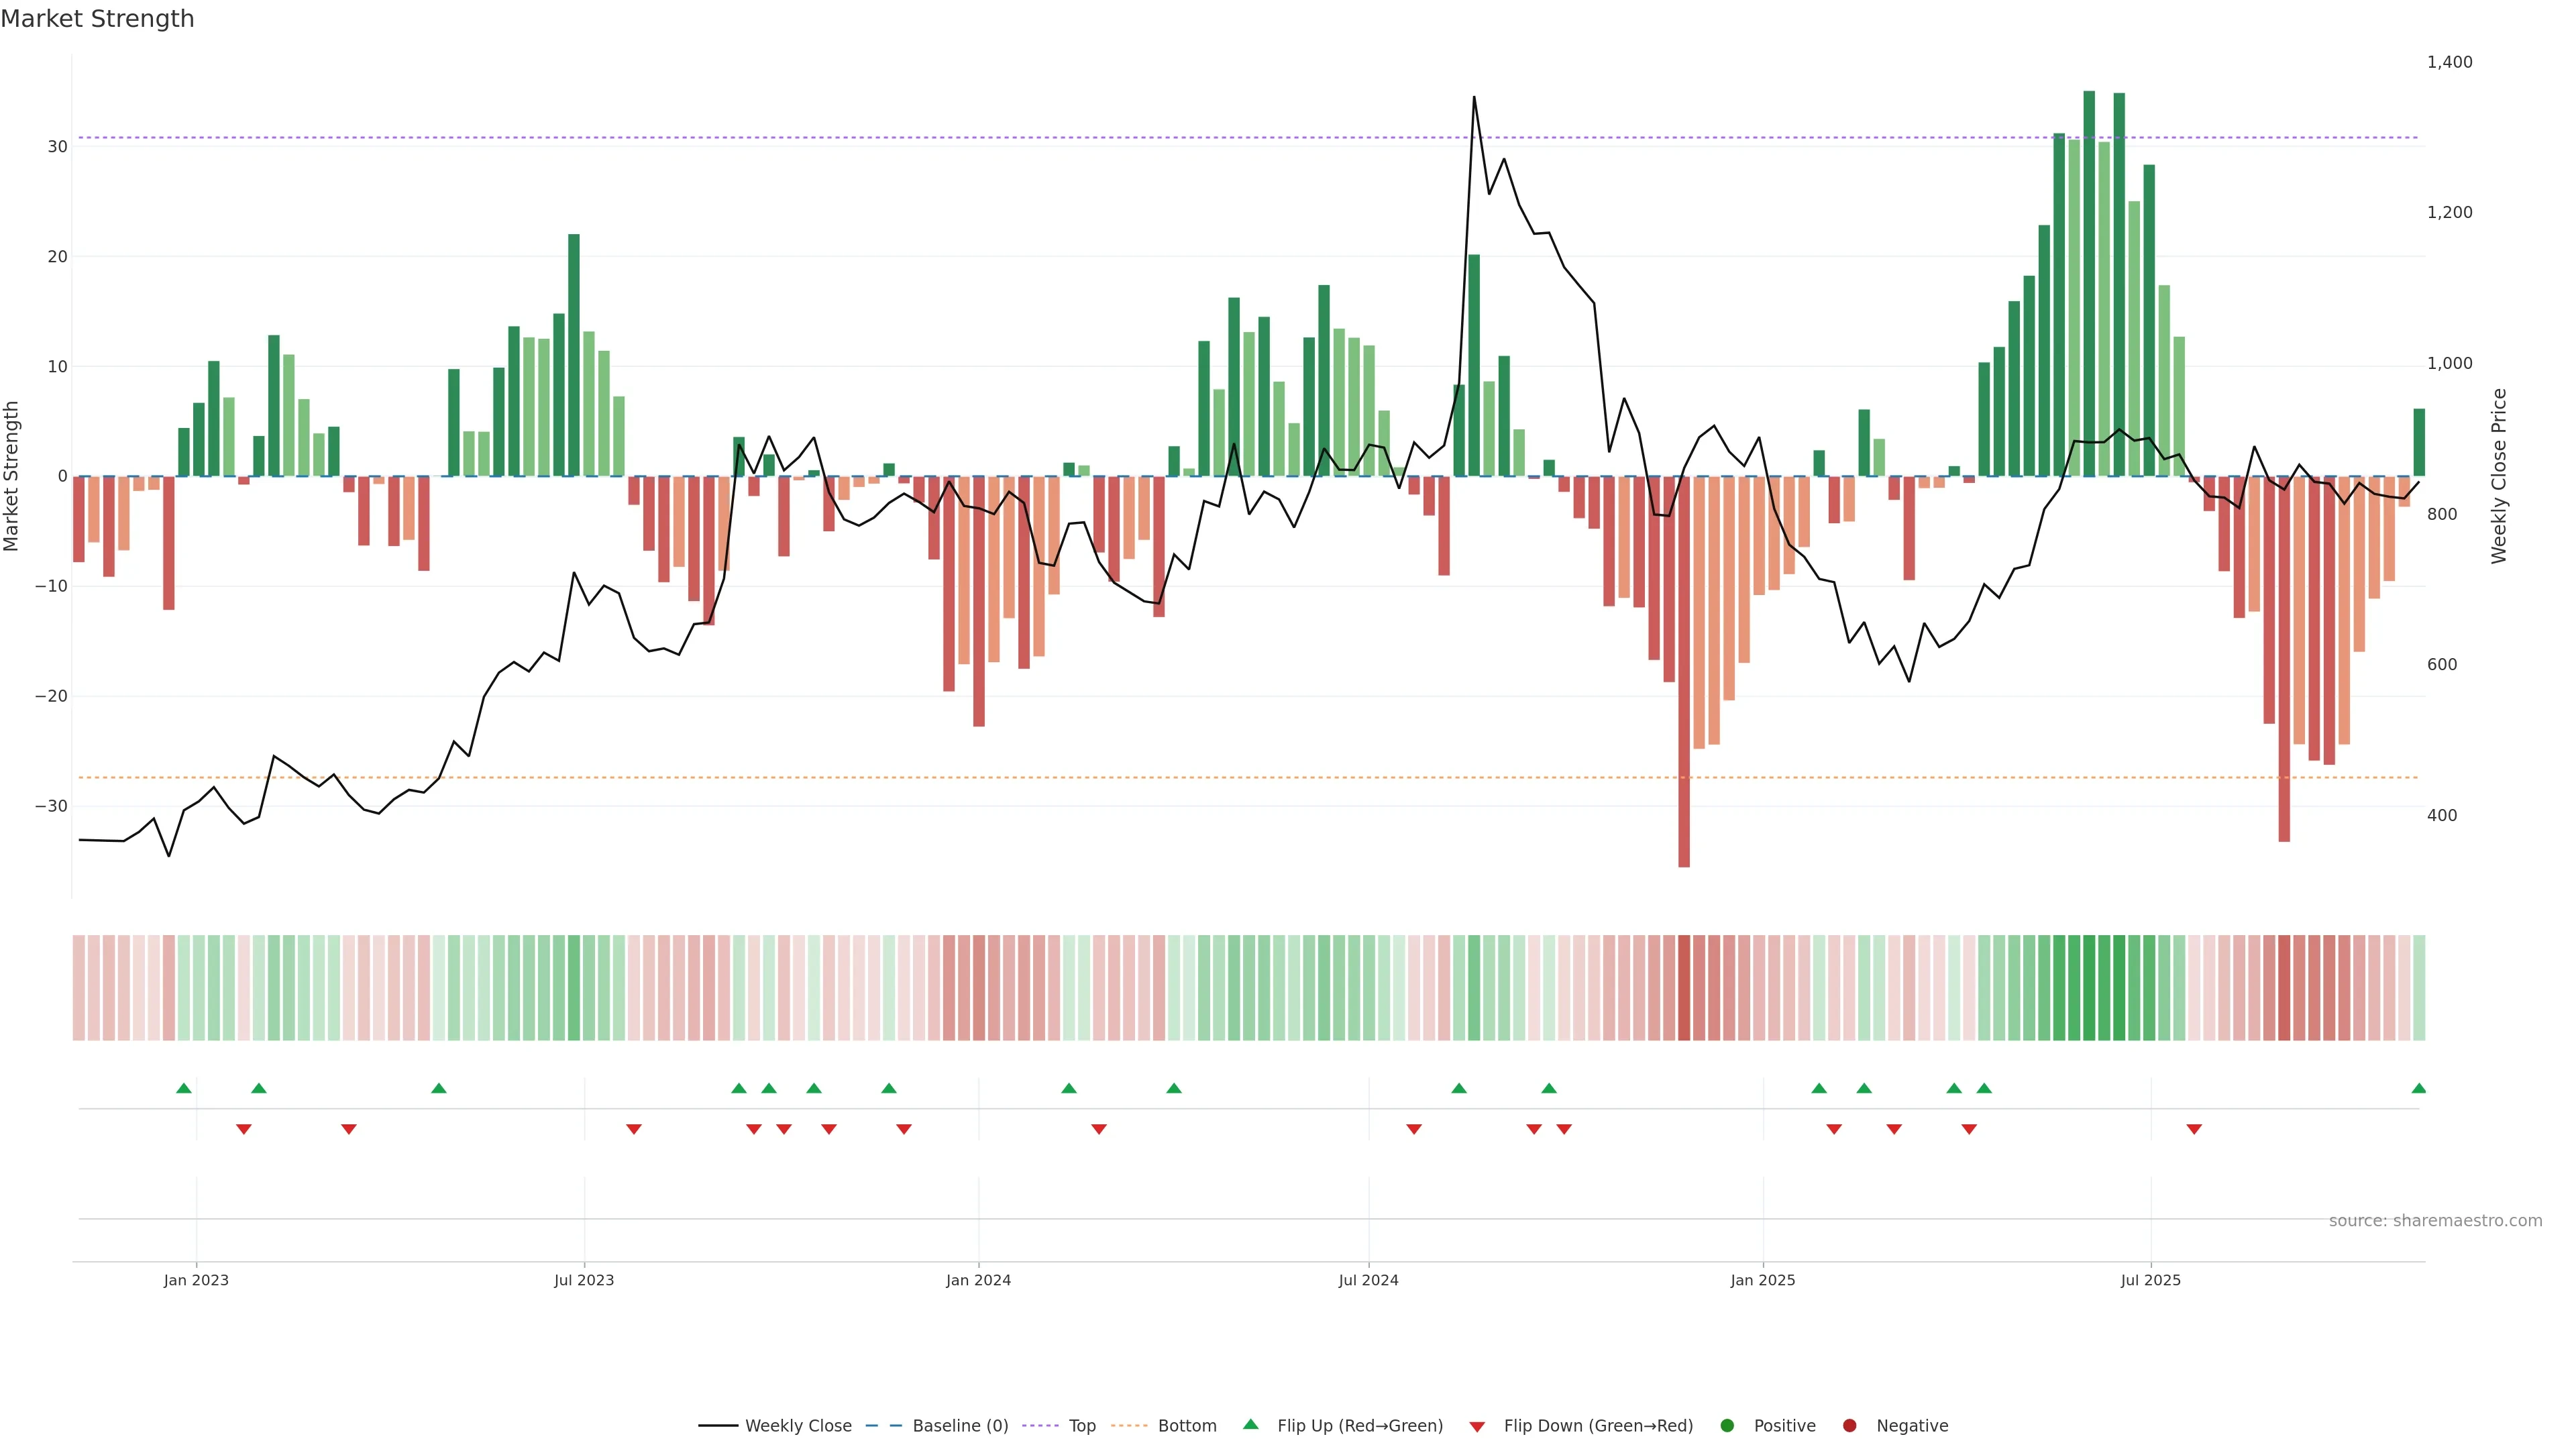Click the dark red Negative circle legend icon

[1849, 1425]
